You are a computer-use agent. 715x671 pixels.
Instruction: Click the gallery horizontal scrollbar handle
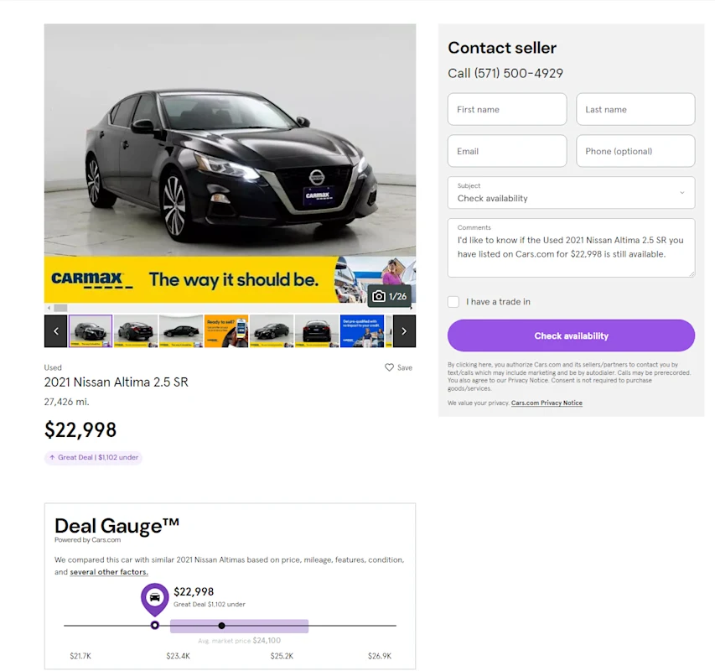click(x=60, y=308)
